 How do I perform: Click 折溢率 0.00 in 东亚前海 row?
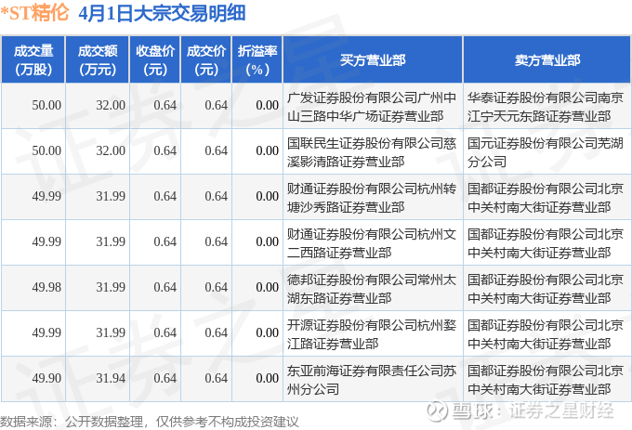pos(268,379)
